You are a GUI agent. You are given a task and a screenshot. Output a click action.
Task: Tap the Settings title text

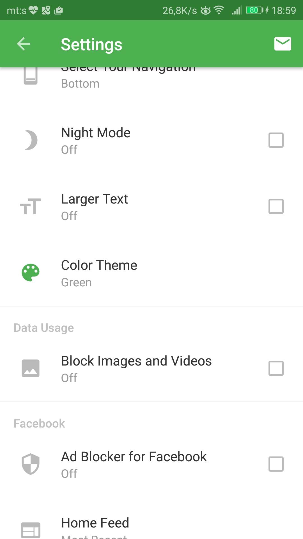pos(91,44)
